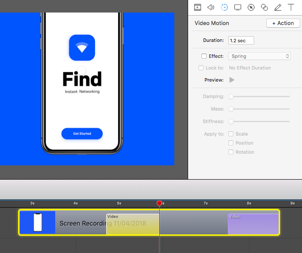Play the effect Preview
The height and width of the screenshot is (253, 302).
[232, 80]
